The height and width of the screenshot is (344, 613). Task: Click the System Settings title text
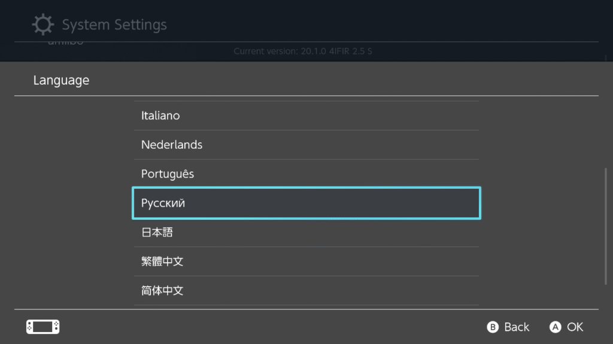(x=114, y=25)
